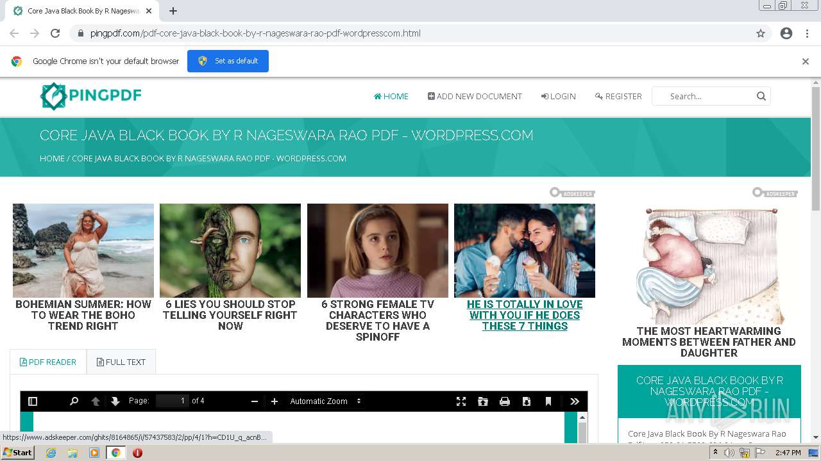Open the media player taskbar icon
Screen dimensions: 821x461
(94, 453)
